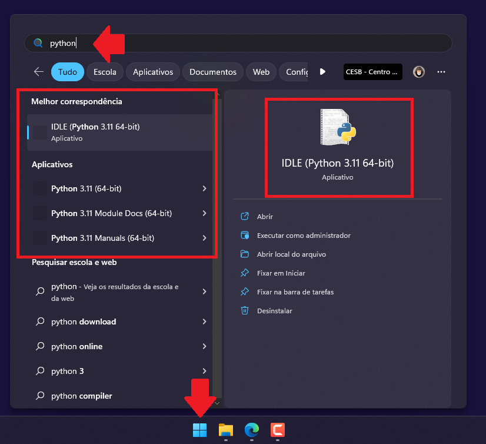
Task: Click the python search input field
Action: [238, 43]
